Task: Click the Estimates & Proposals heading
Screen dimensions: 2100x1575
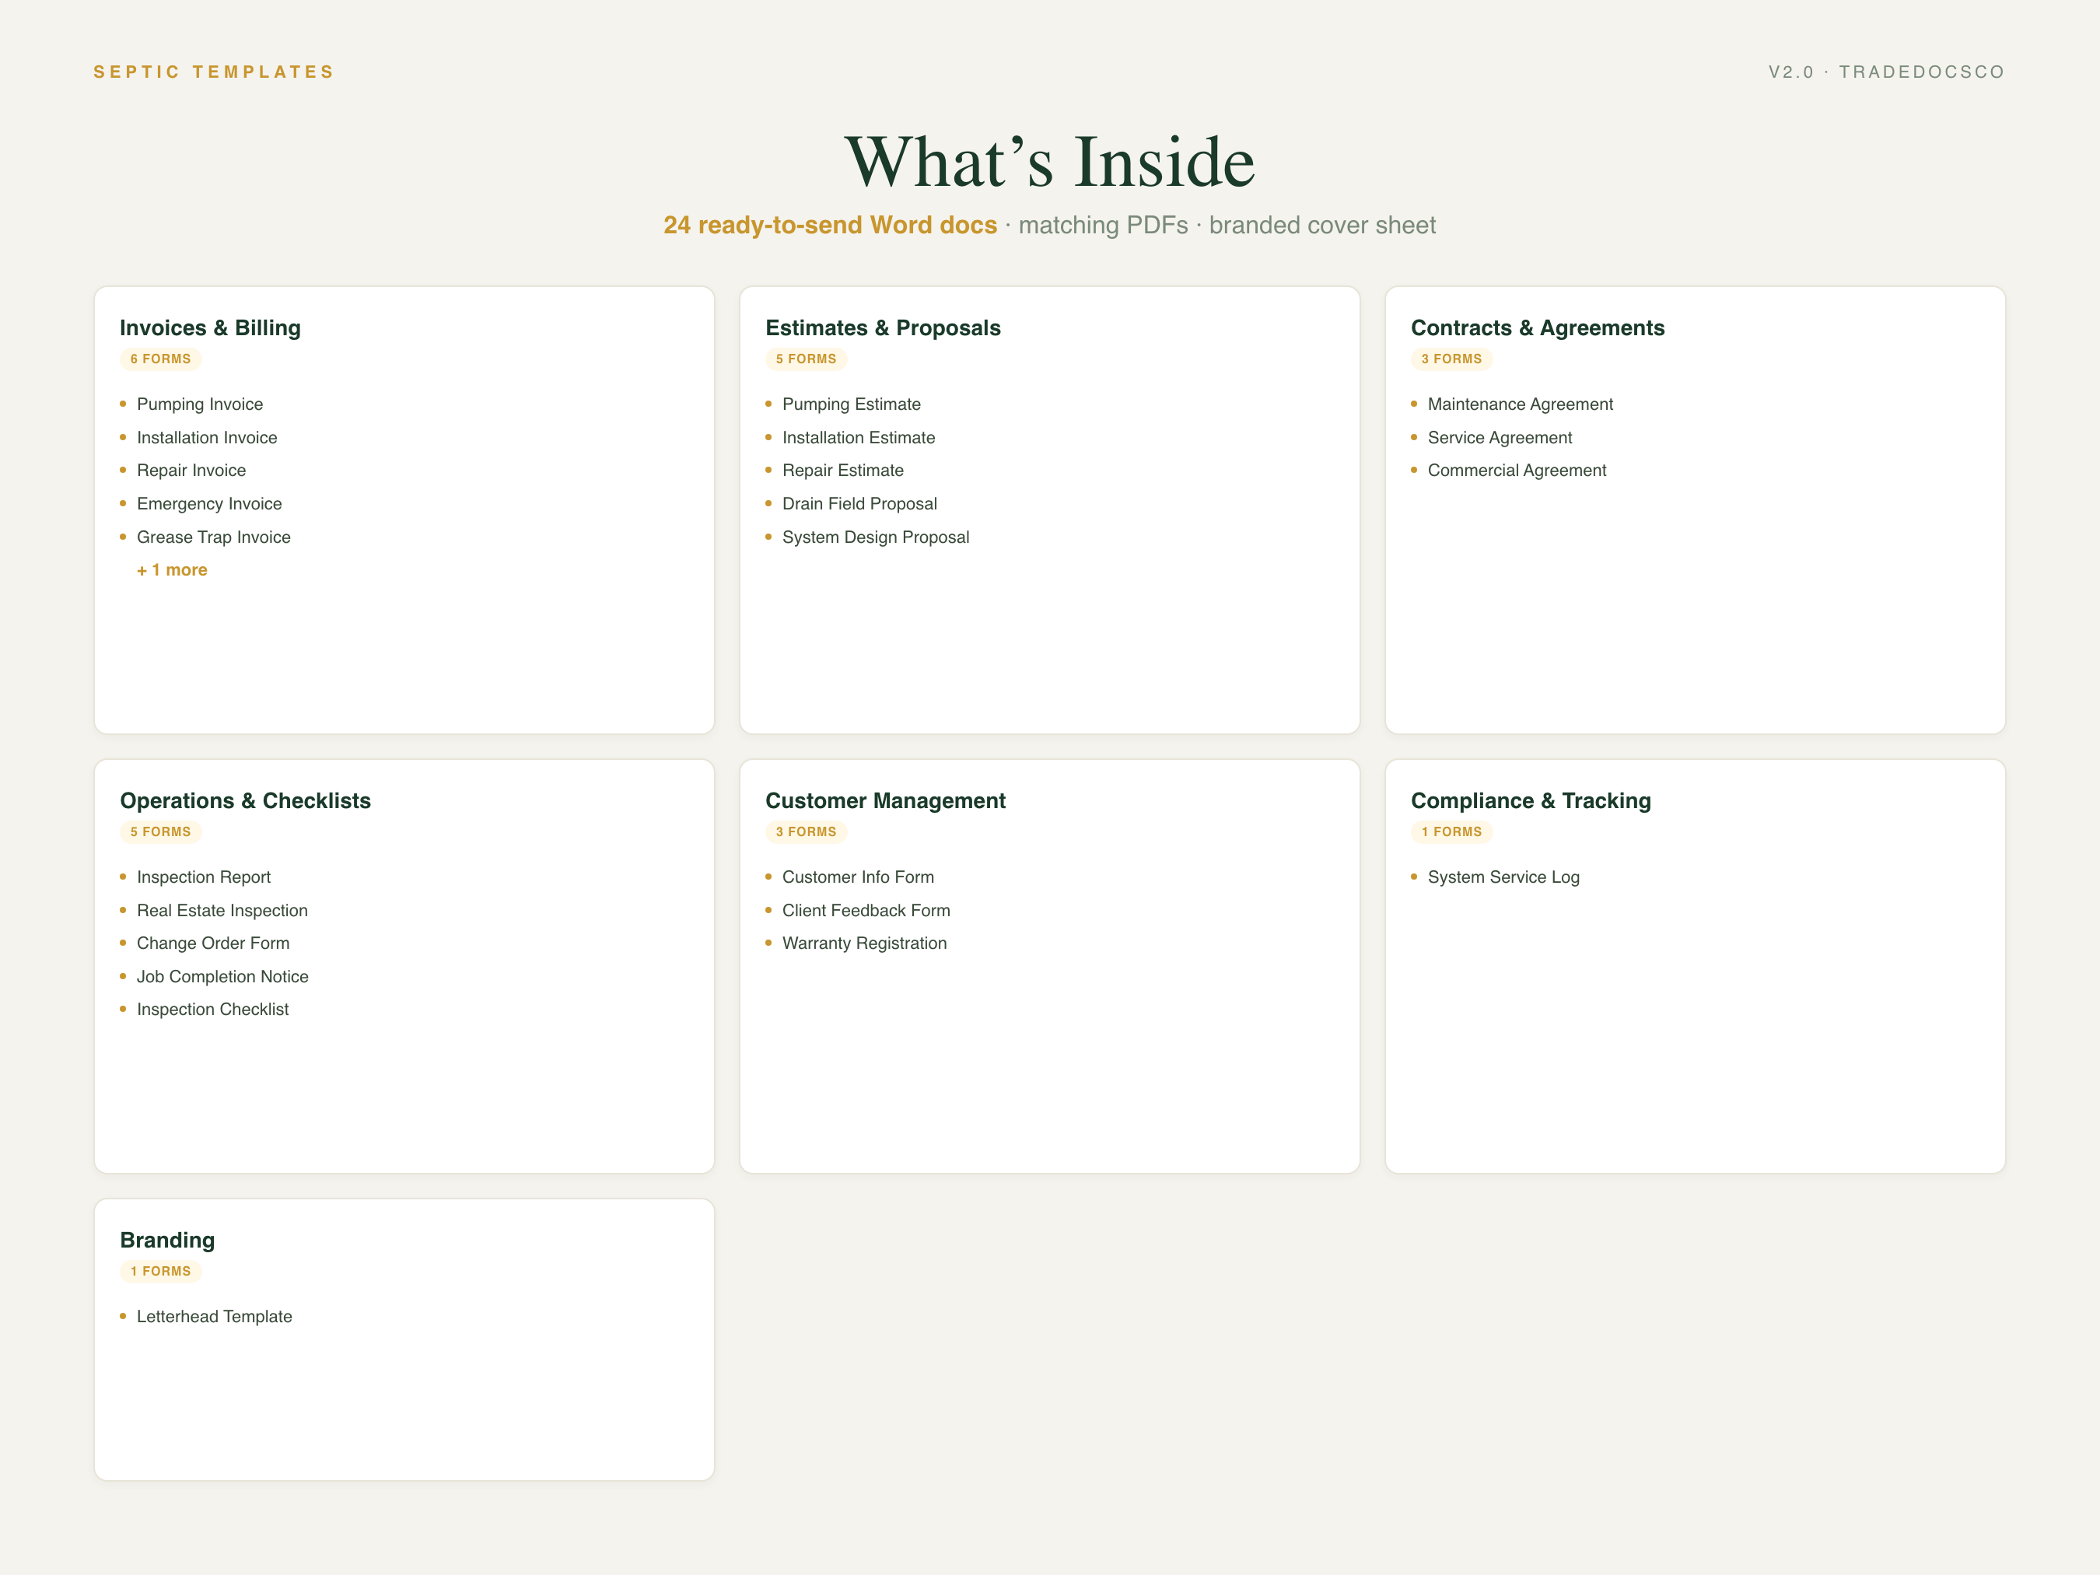Action: pos(883,327)
